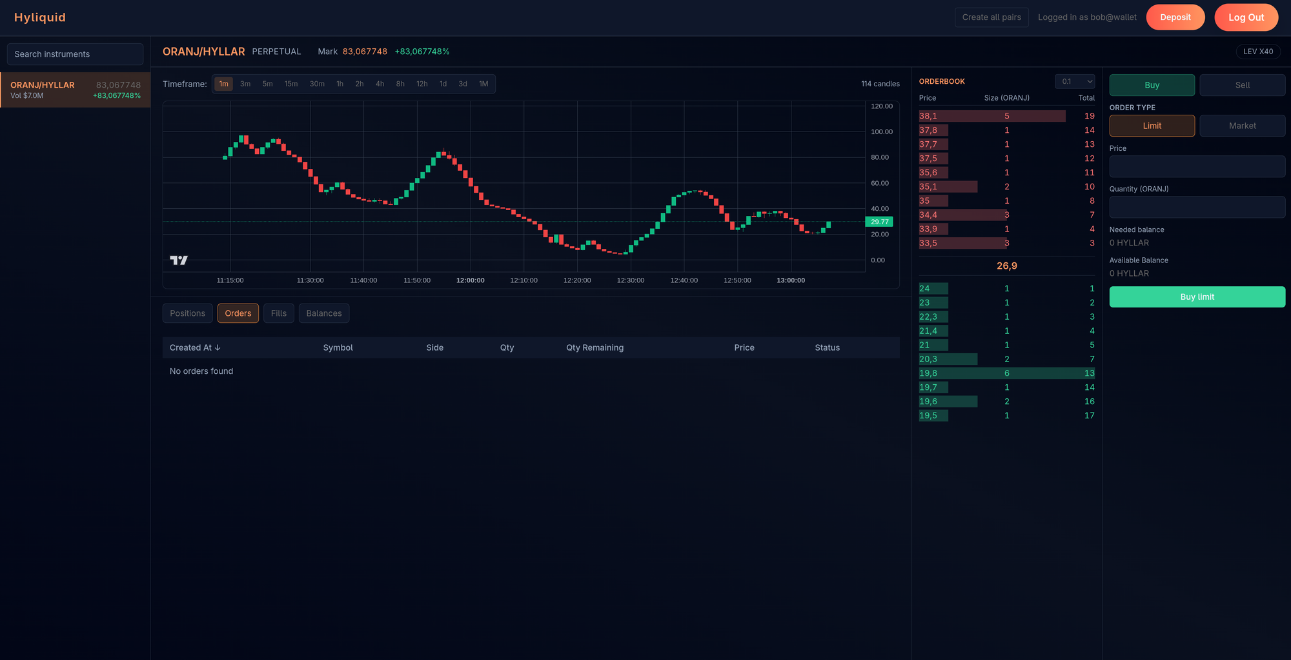Switch order side to Sell
This screenshot has height=660, width=1291.
[1242, 84]
